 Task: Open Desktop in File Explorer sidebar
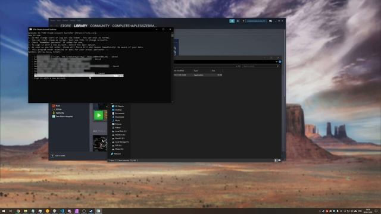pos(118,109)
